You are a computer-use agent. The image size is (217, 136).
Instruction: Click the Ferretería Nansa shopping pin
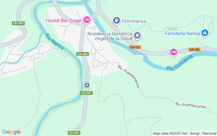coord(205,33)
